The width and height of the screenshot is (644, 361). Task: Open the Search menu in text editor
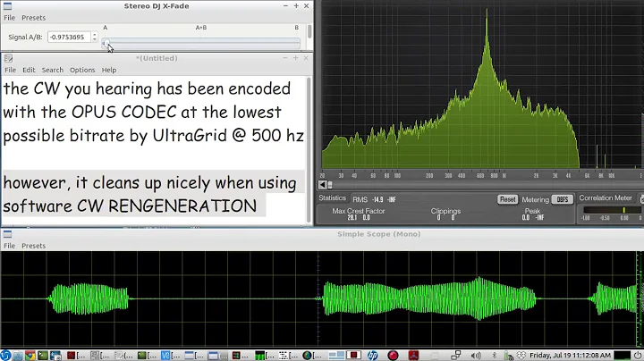[53, 70]
